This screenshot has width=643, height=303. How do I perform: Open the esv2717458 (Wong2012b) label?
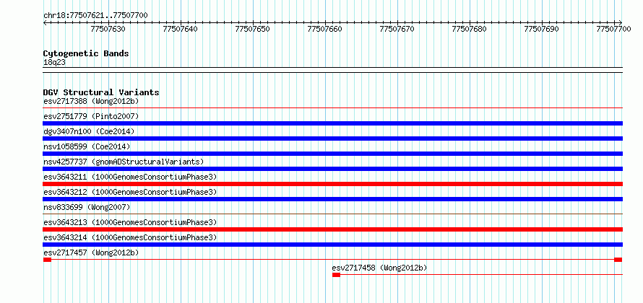point(380,268)
